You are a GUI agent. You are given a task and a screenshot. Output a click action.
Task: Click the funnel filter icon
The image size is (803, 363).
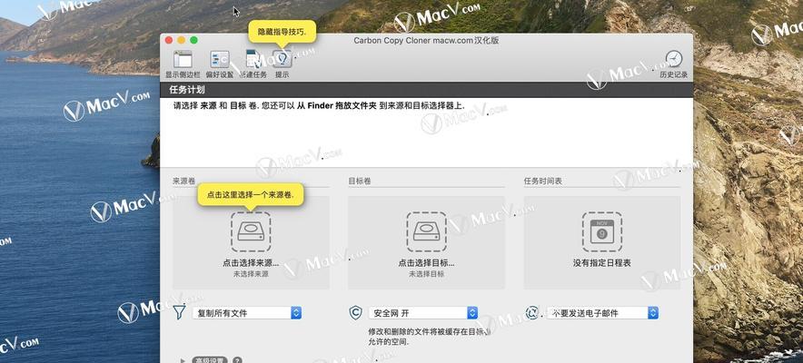179,312
